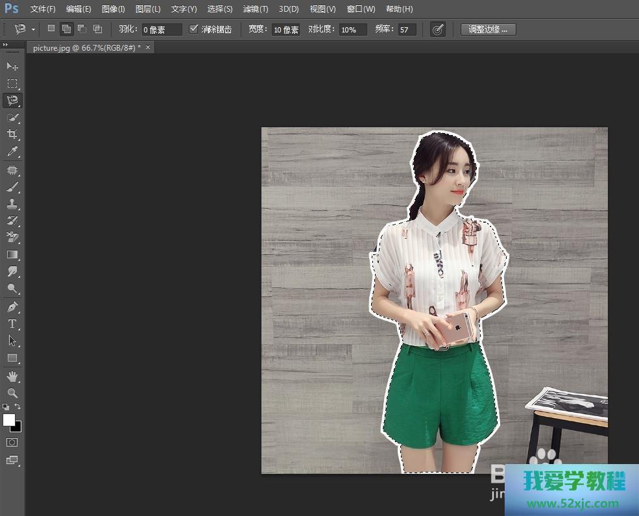Select the Horizontal Type tool
The height and width of the screenshot is (516, 639).
click(12, 323)
